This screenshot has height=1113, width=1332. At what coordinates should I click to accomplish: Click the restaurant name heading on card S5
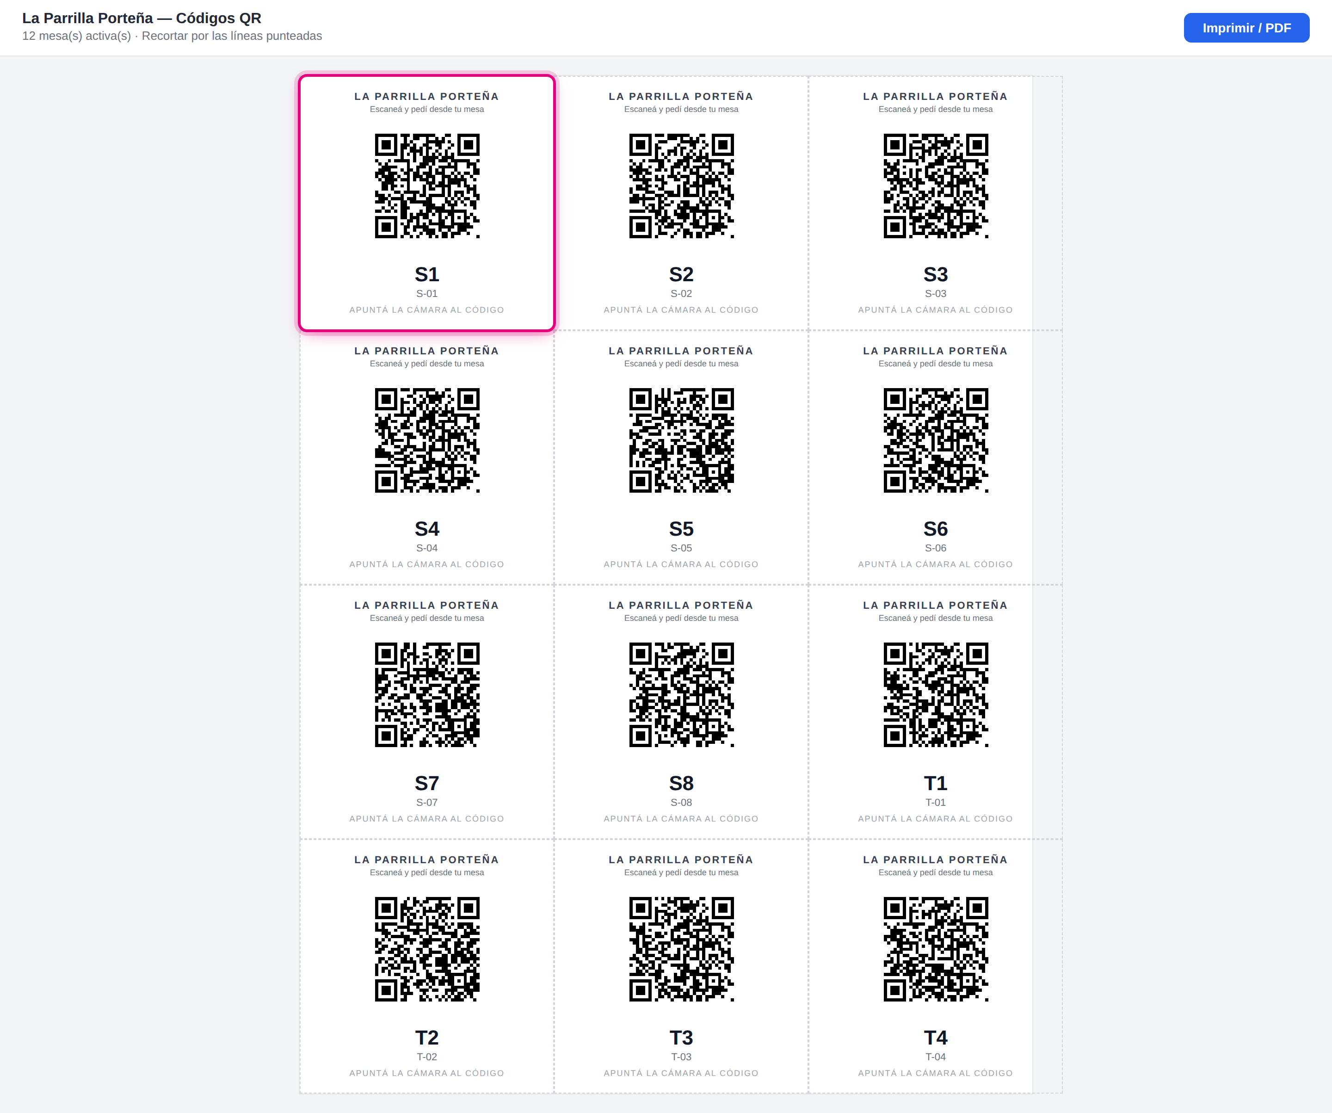click(681, 351)
